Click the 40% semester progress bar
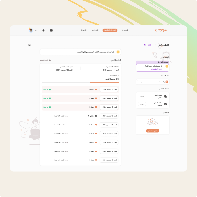This screenshot has width=197, height=197. (x=80, y=83)
